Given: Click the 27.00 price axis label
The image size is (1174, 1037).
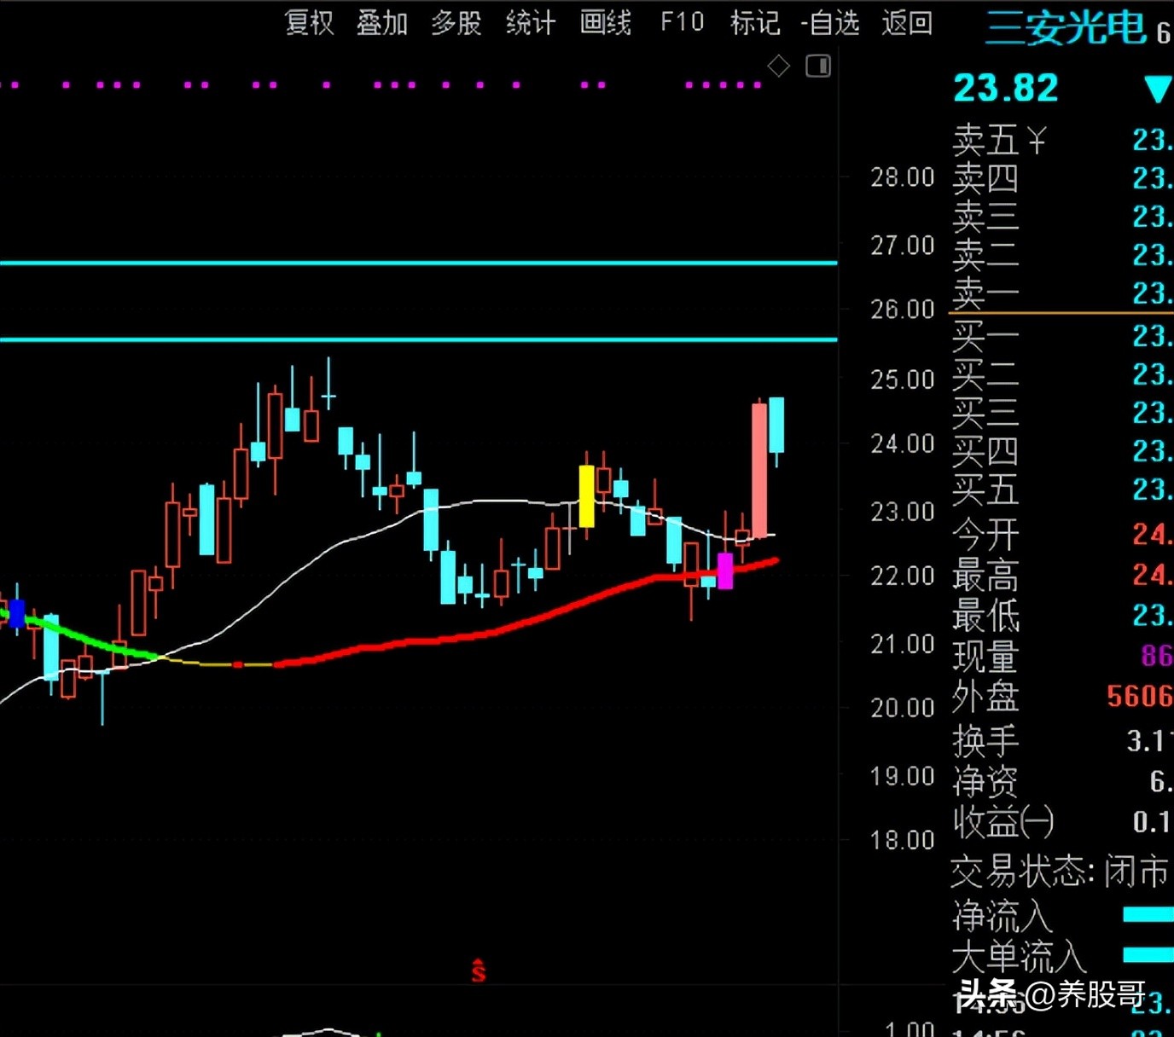Looking at the screenshot, I should (x=902, y=246).
